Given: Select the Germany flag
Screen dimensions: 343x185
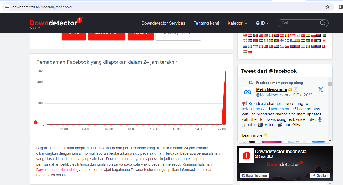Looking at the screenshot, I should (x=266, y=35).
